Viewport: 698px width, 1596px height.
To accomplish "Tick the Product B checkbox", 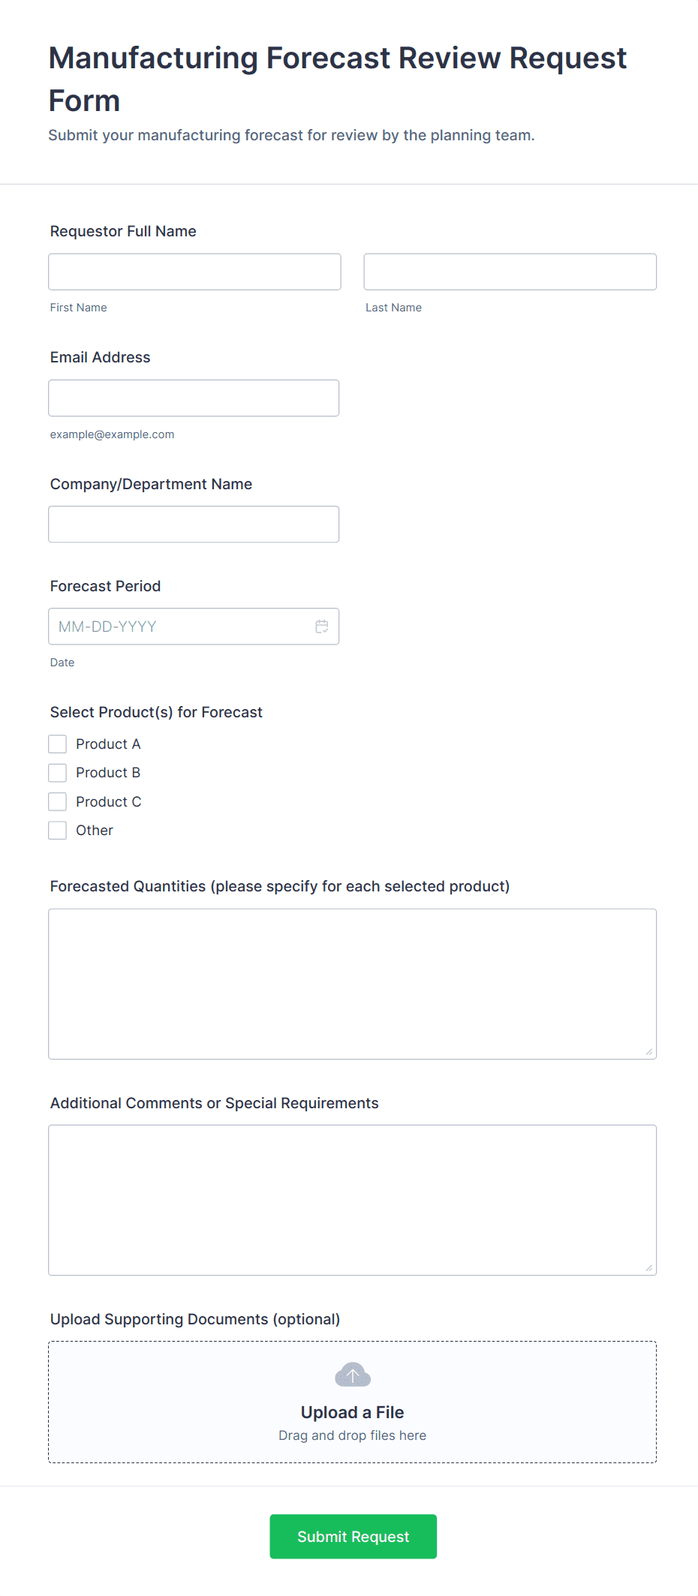I will [58, 773].
